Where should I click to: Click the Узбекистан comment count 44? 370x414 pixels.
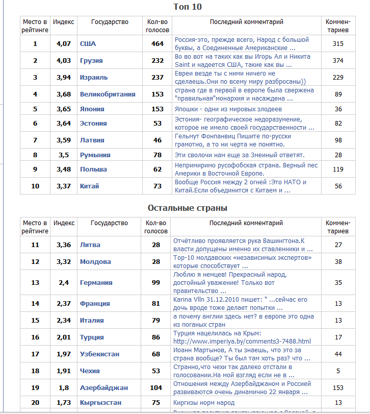[338, 354]
